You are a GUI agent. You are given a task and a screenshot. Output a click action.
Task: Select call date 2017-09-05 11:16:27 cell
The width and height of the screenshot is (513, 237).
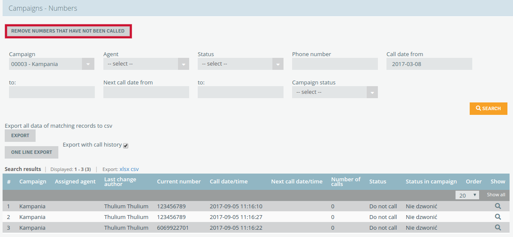point(236,217)
